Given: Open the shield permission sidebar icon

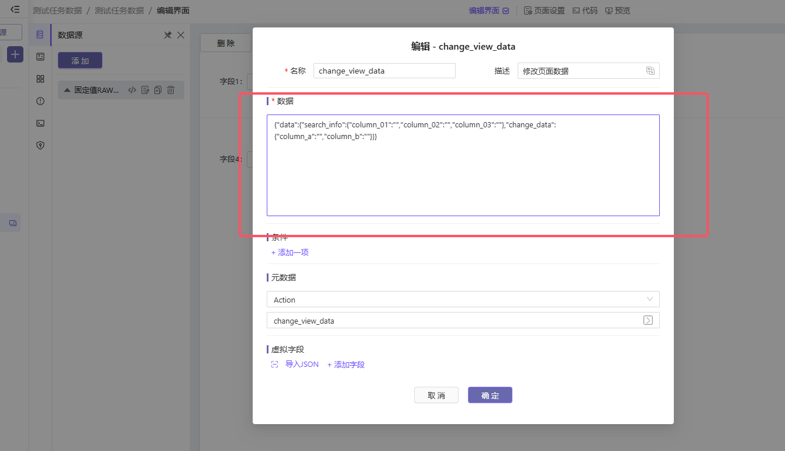Looking at the screenshot, I should (40, 145).
